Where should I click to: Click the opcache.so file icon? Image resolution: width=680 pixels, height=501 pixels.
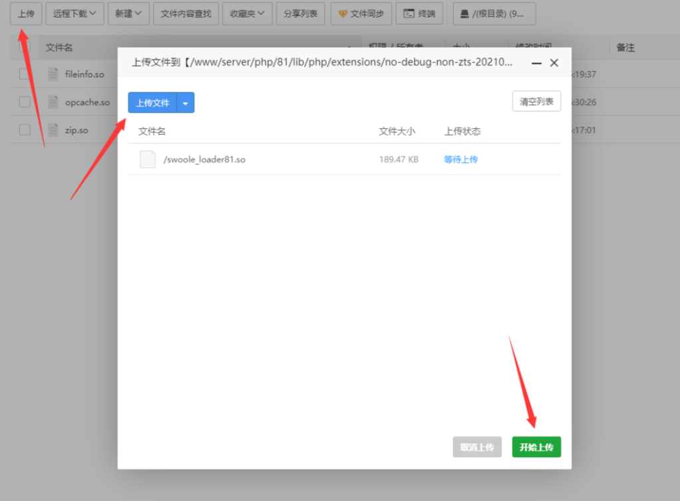(52, 102)
